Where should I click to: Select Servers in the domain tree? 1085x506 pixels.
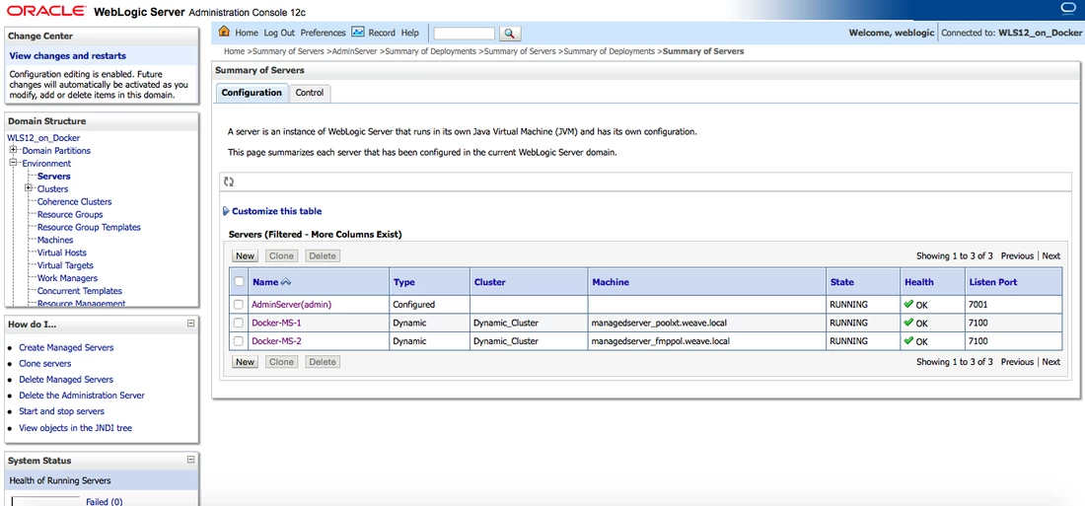(x=54, y=177)
